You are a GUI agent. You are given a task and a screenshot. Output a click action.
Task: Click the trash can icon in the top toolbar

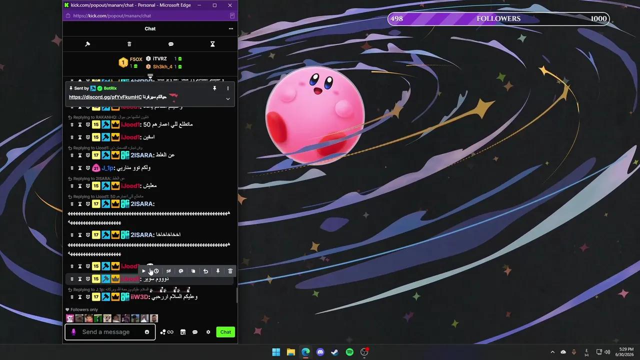tap(129, 44)
